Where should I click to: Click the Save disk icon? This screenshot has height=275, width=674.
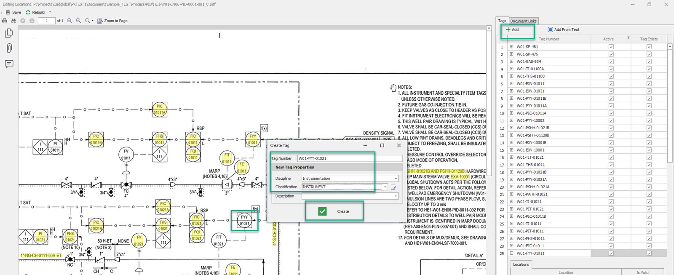click(x=8, y=12)
